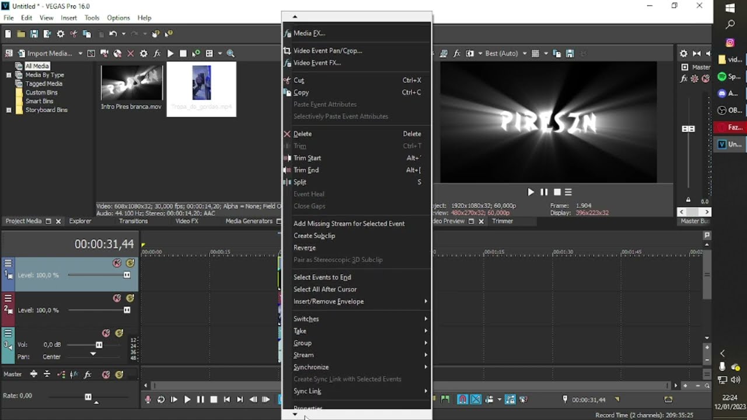Open the preview quality Best (Auto) dropdown
The height and width of the screenshot is (420, 747).
[x=525, y=53]
